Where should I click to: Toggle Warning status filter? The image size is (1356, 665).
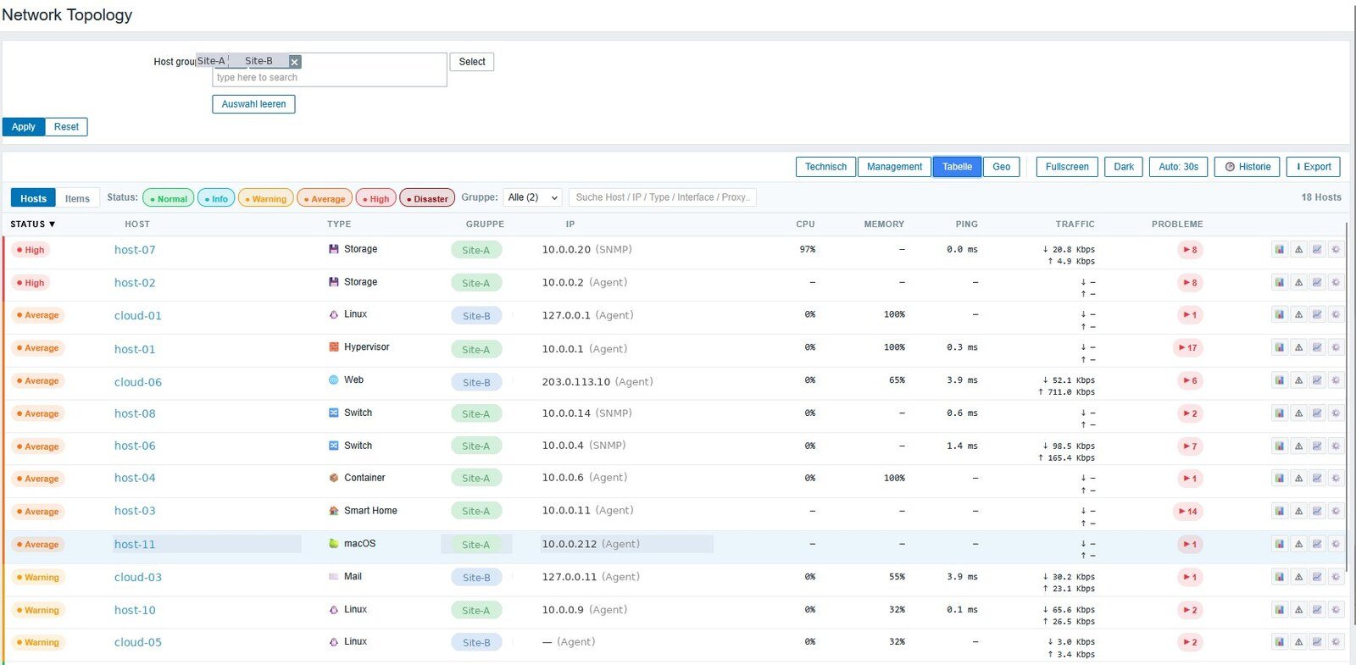coord(266,198)
